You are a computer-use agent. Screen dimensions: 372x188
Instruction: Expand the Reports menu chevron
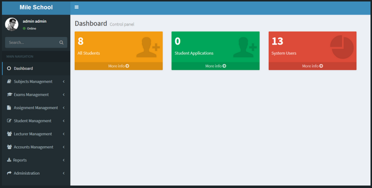[63, 160]
